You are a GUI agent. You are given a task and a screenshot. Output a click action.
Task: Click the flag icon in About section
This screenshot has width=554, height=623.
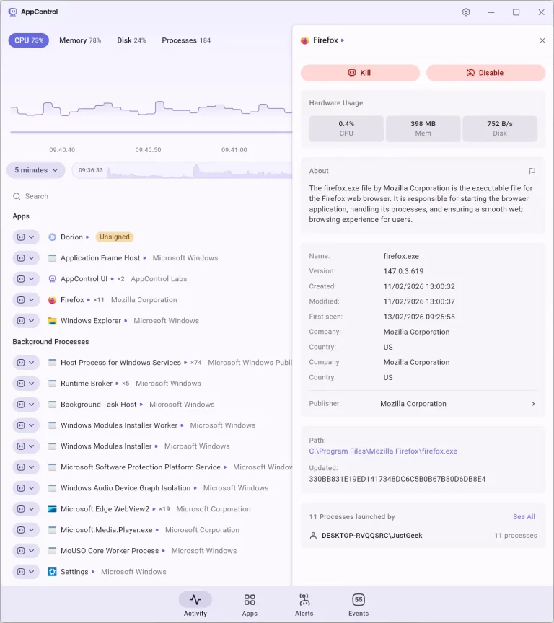tap(532, 172)
